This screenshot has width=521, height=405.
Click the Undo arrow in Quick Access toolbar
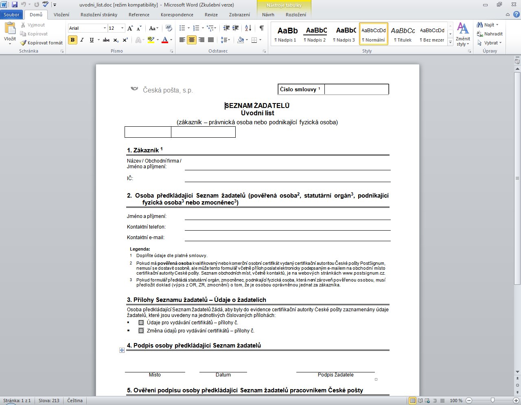pyautogui.click(x=24, y=5)
